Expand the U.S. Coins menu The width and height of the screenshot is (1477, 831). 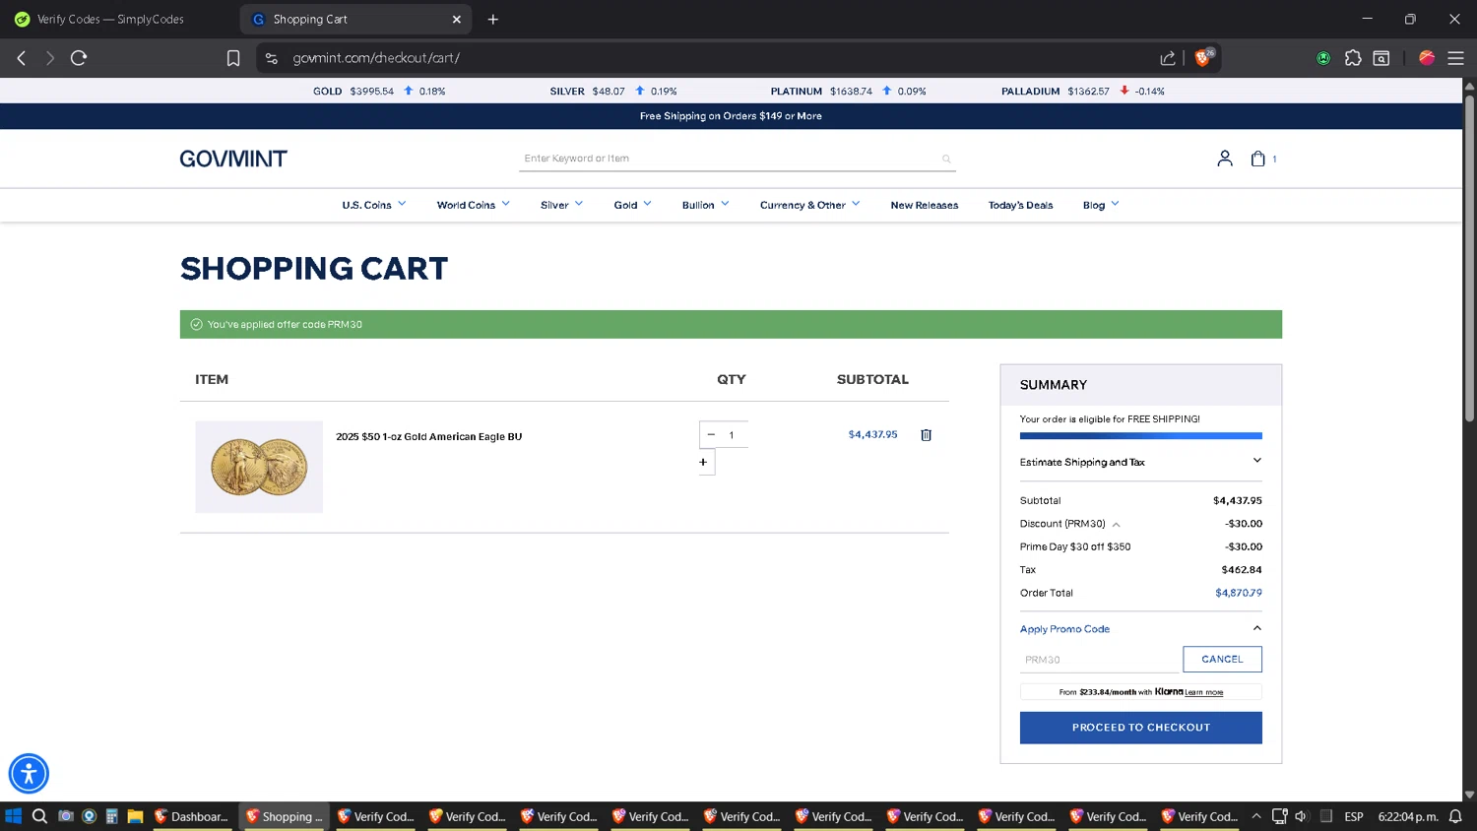click(x=374, y=205)
